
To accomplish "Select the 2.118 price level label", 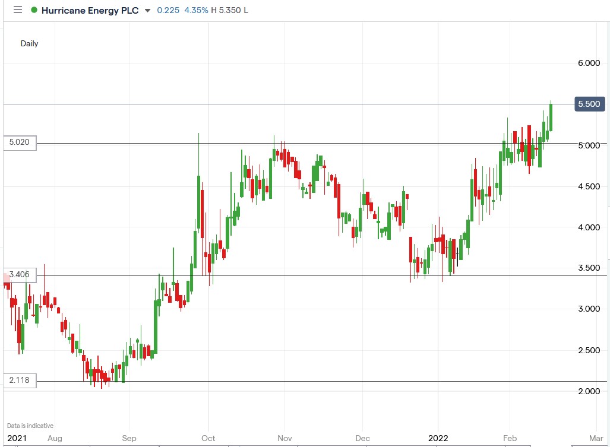I will tap(18, 381).
